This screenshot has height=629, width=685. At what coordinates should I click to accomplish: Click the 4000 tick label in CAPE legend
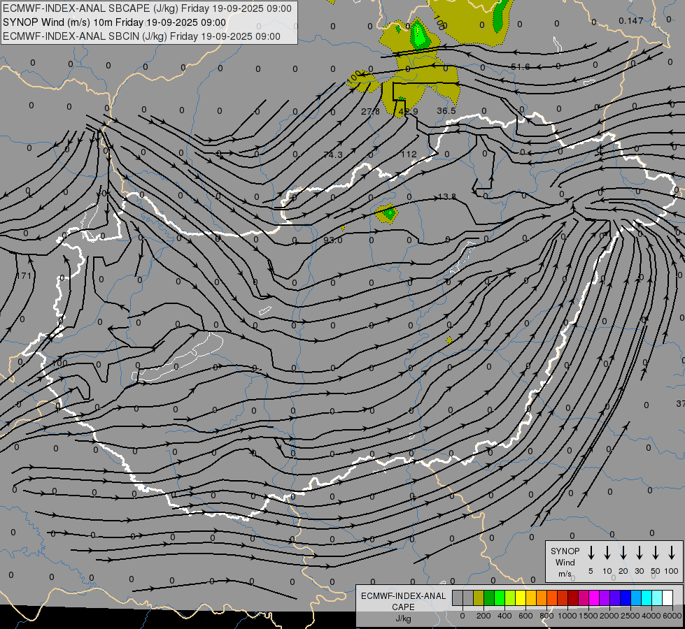tap(651, 616)
